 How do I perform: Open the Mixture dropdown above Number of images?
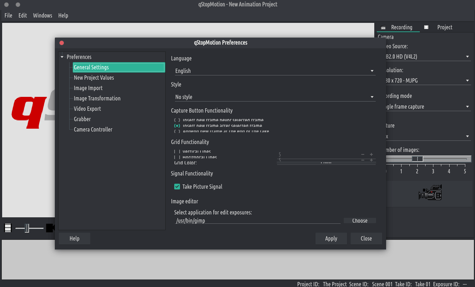428,136
